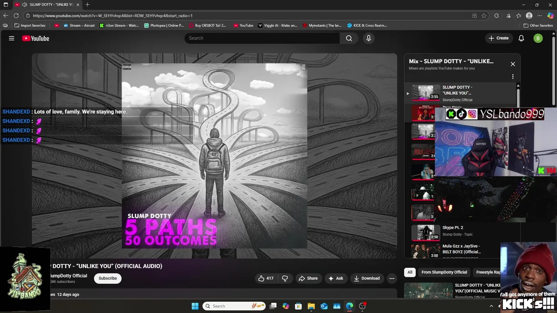Open File Explorer from taskbar
The height and width of the screenshot is (313, 557).
click(x=311, y=306)
